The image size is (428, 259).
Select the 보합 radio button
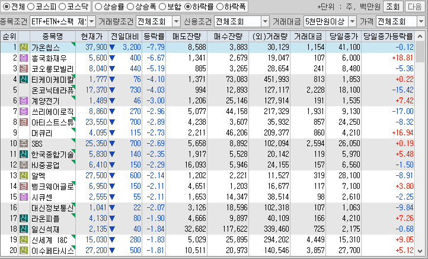(162, 7)
